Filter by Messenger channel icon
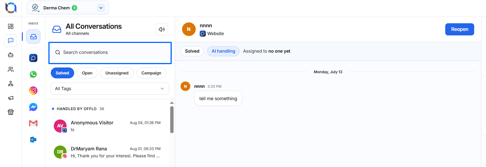 [x=33, y=107]
